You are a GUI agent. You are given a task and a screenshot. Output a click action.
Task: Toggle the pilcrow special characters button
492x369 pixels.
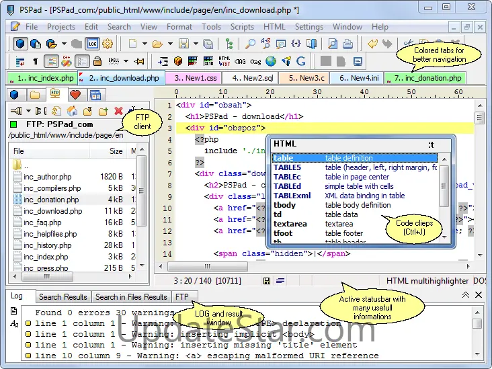click(36, 62)
